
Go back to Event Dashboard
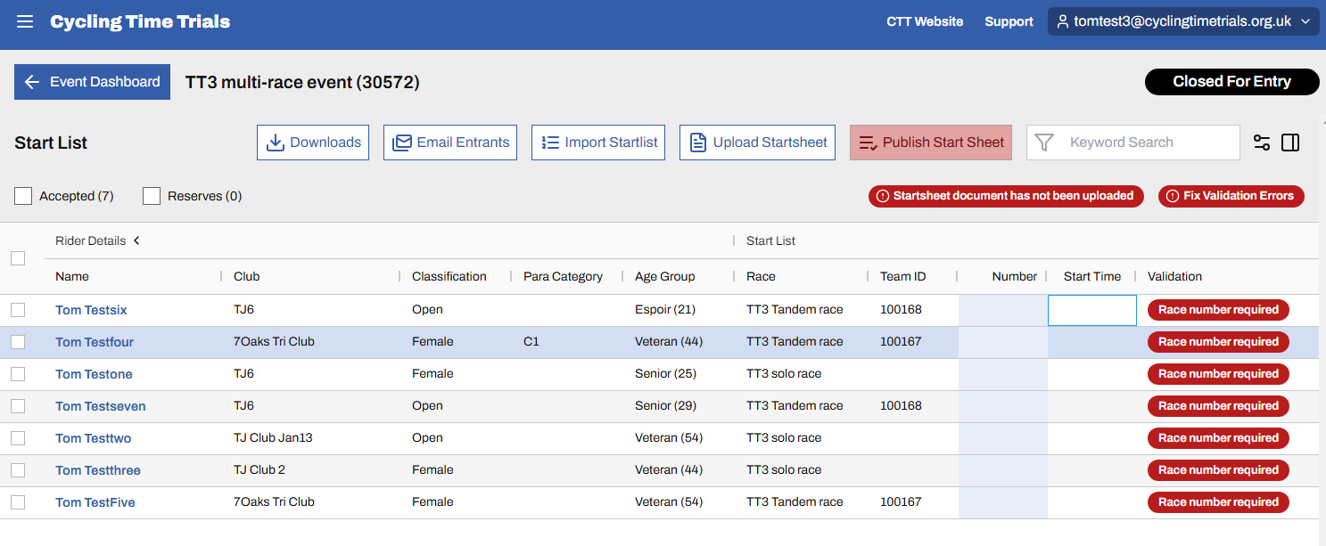coord(92,82)
